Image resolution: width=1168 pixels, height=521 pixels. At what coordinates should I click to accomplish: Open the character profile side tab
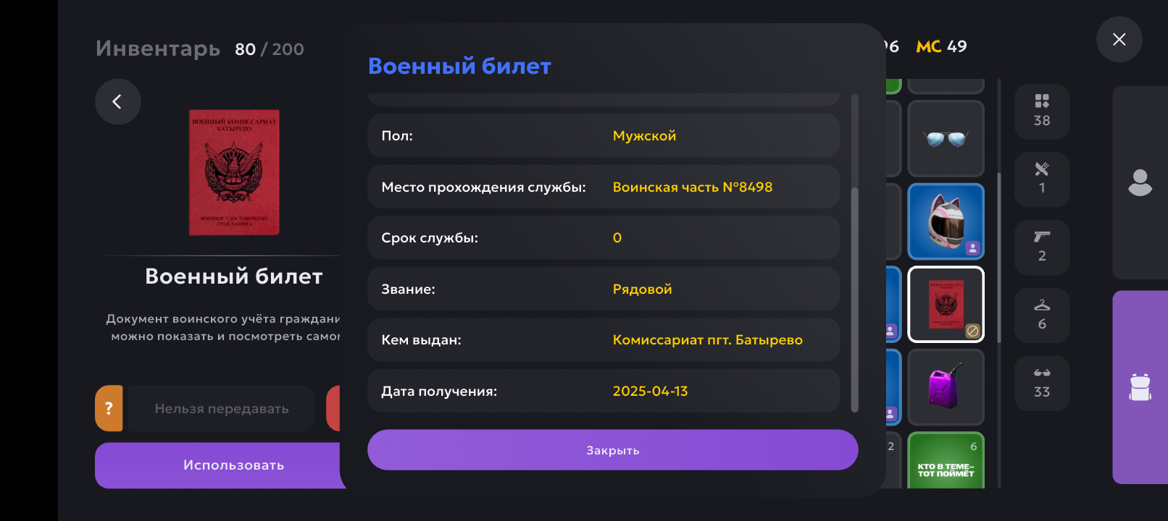tap(1140, 182)
